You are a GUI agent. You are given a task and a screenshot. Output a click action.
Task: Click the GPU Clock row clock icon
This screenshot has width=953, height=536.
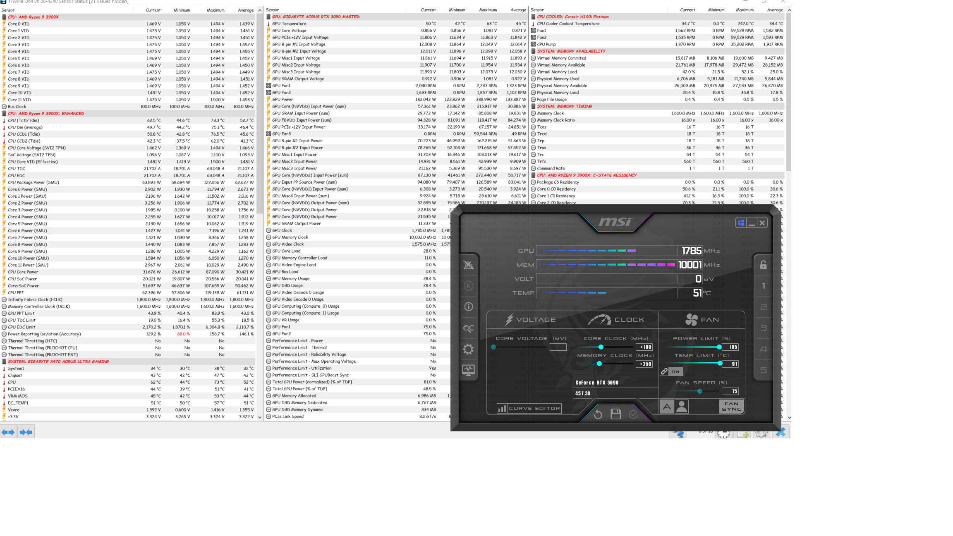pos(268,230)
